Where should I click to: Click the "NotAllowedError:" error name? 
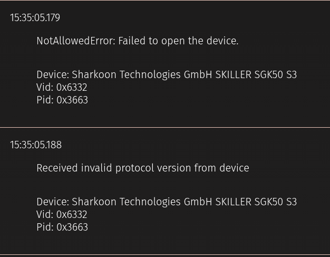coord(76,41)
